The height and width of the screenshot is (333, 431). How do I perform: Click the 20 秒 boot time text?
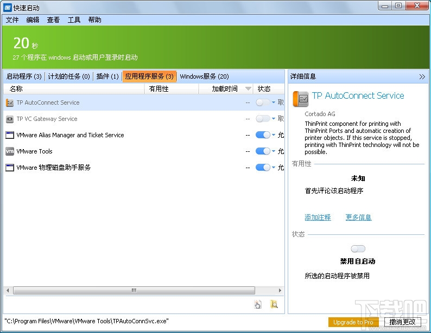tap(26, 43)
